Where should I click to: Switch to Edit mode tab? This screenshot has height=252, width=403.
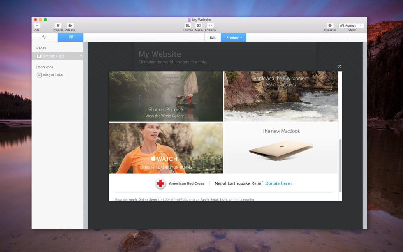tap(213, 37)
